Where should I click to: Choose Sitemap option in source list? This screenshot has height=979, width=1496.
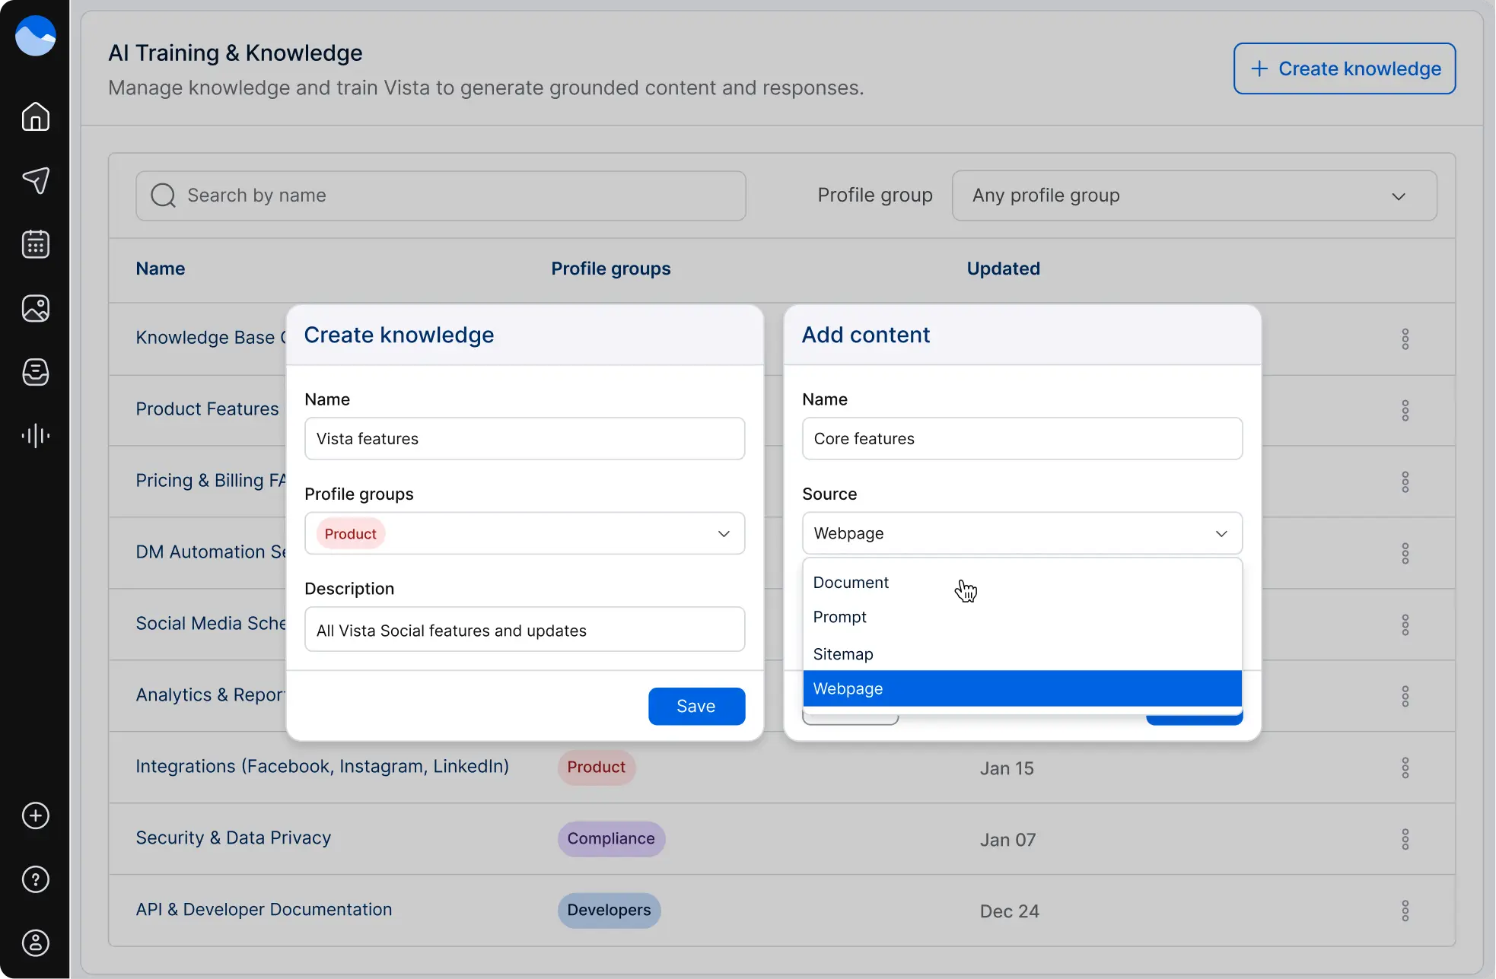[843, 654]
